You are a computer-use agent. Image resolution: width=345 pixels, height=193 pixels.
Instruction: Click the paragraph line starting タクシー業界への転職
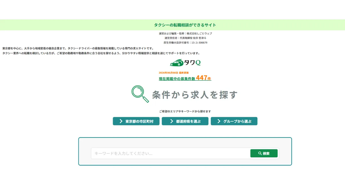point(101,53)
